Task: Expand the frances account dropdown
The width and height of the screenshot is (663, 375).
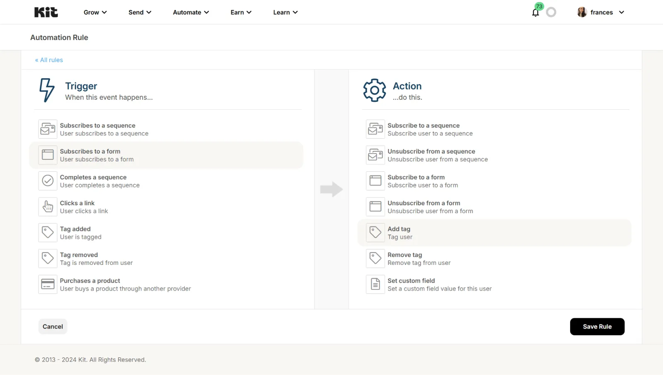Action: tap(601, 12)
